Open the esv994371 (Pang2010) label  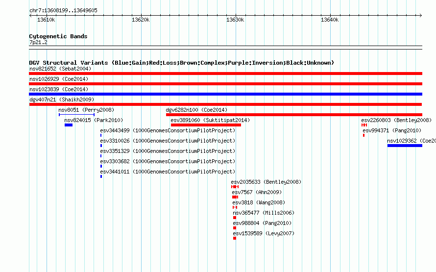pyautogui.click(x=392, y=130)
